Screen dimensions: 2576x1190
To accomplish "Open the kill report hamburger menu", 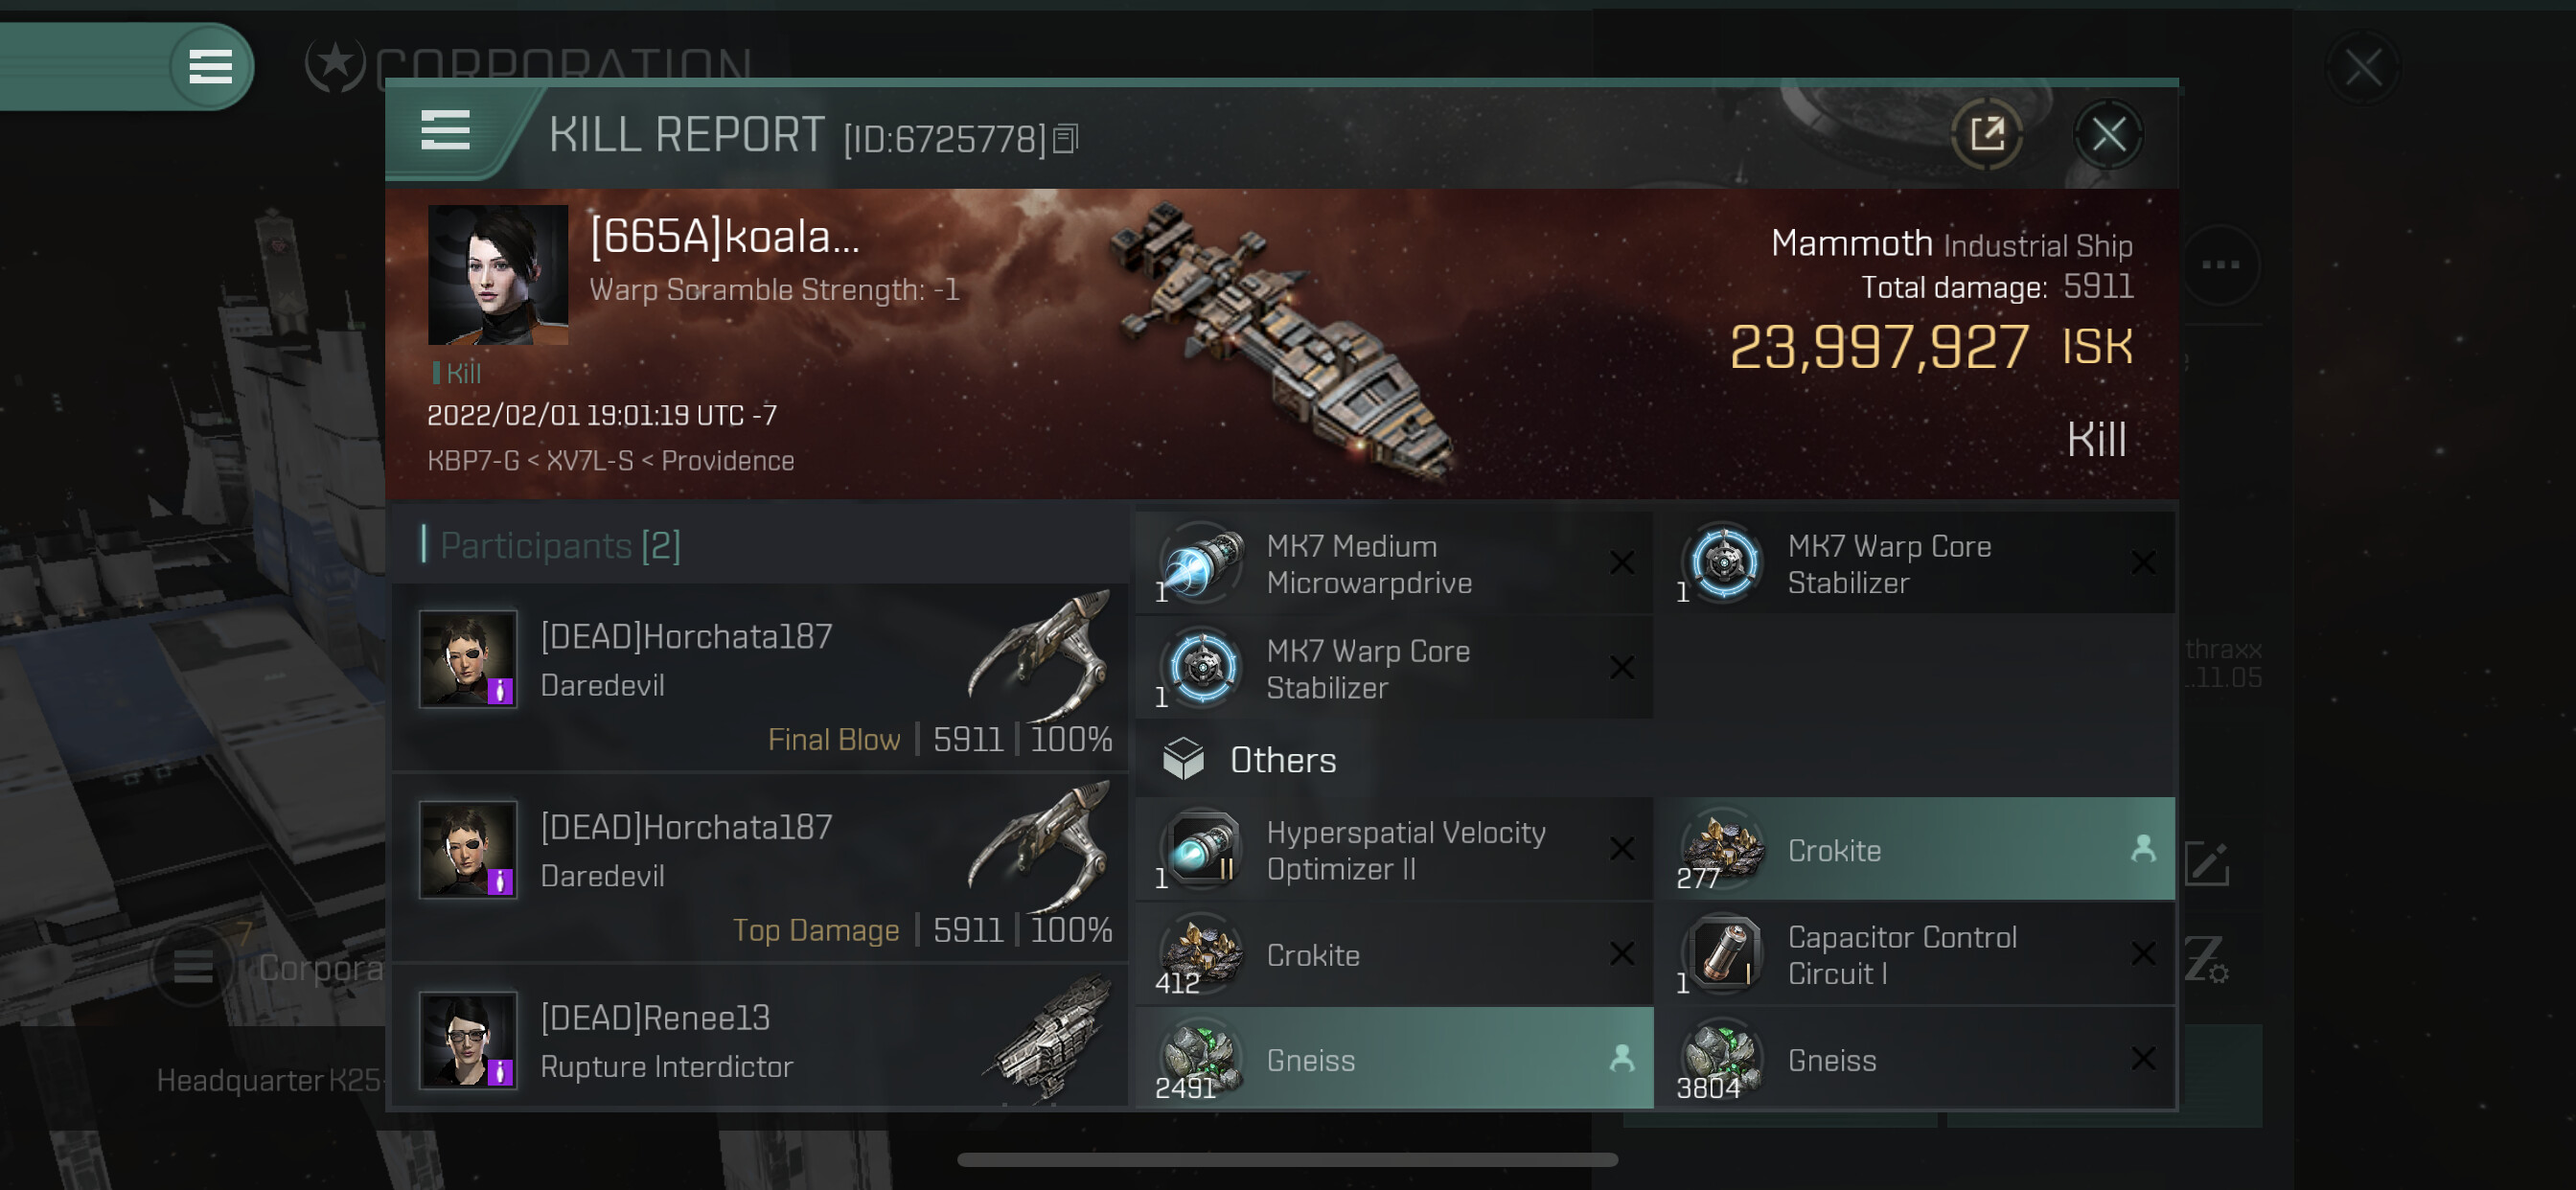I will (445, 131).
